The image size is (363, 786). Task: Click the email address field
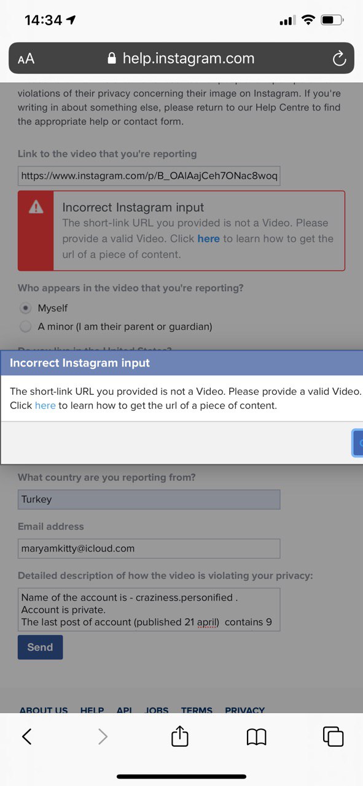149,548
